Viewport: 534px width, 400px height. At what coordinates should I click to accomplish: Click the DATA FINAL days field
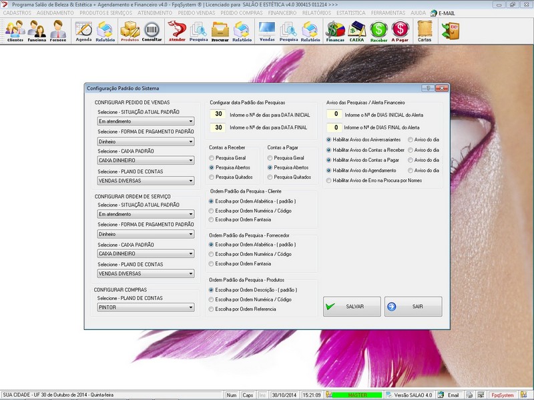pyautogui.click(x=218, y=127)
